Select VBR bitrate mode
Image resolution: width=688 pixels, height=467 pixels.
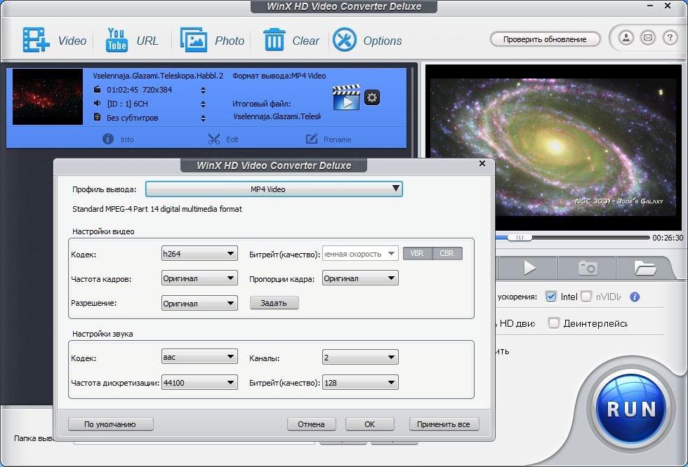pyautogui.click(x=417, y=253)
